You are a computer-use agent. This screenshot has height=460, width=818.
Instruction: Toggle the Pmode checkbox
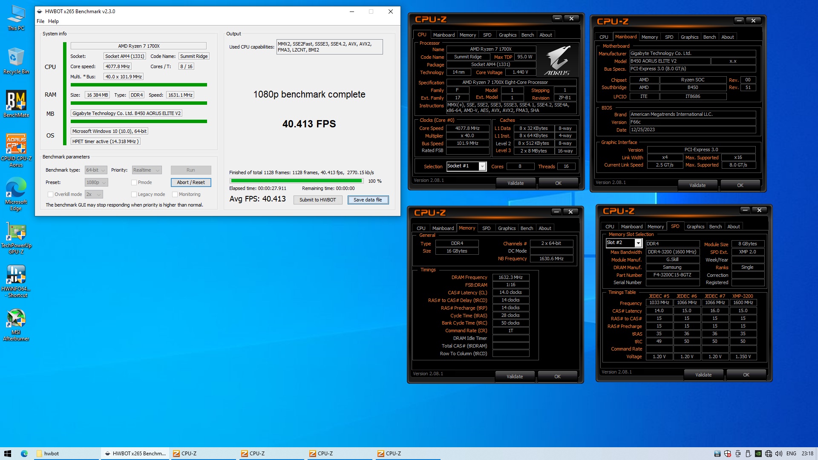(134, 182)
